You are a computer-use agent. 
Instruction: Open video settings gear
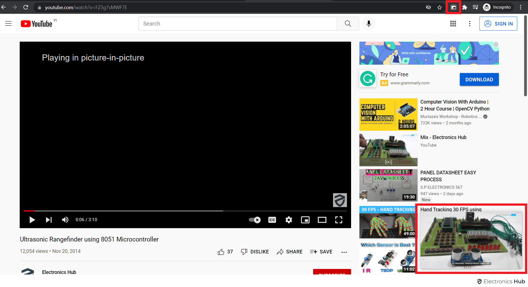coord(289,220)
